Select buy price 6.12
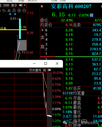 tap(69, 69)
